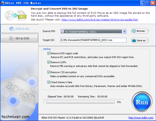Screen dimensions: 156x121
Task: Click the conversion progress bar
Action: pyautogui.click(x=80, y=102)
